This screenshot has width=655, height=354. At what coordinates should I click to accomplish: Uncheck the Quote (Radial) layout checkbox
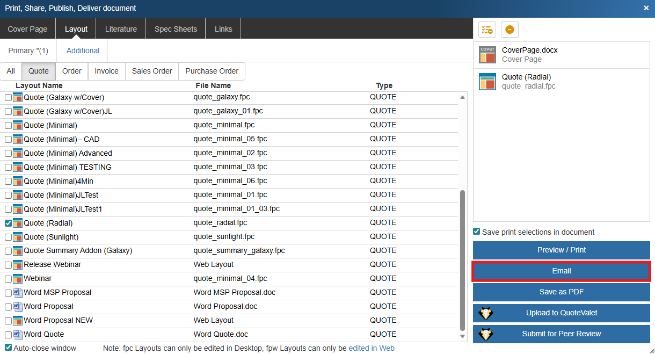click(8, 223)
